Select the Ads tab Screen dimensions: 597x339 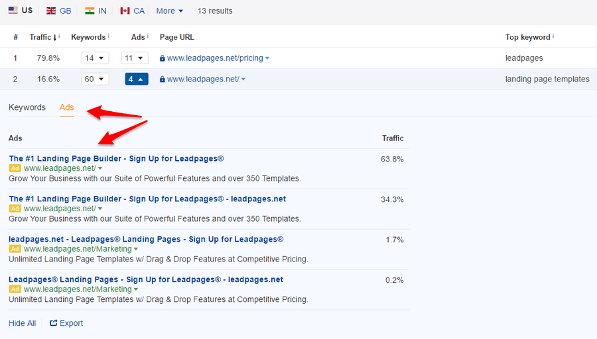66,107
